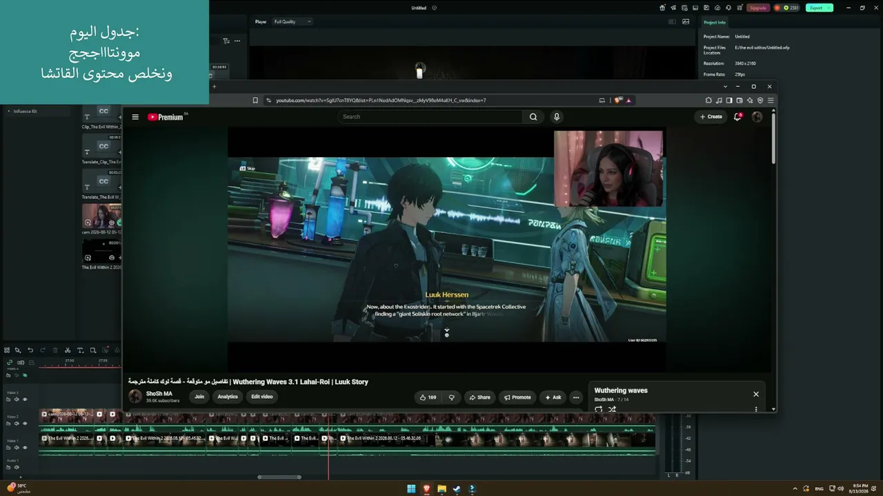This screenshot has width=883, height=496.
Task: Open the video Analytics button
Action: point(228,397)
